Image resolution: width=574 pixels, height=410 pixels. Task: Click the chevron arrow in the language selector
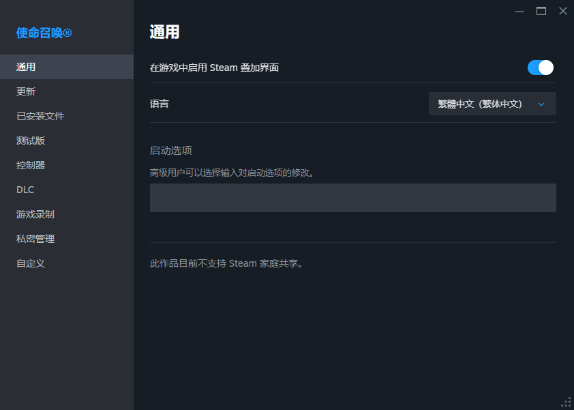542,104
